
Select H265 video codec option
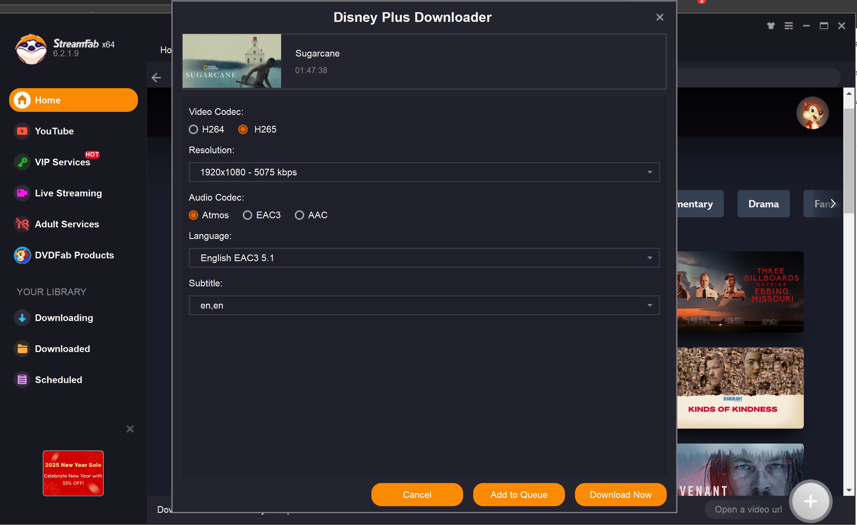pyautogui.click(x=244, y=129)
